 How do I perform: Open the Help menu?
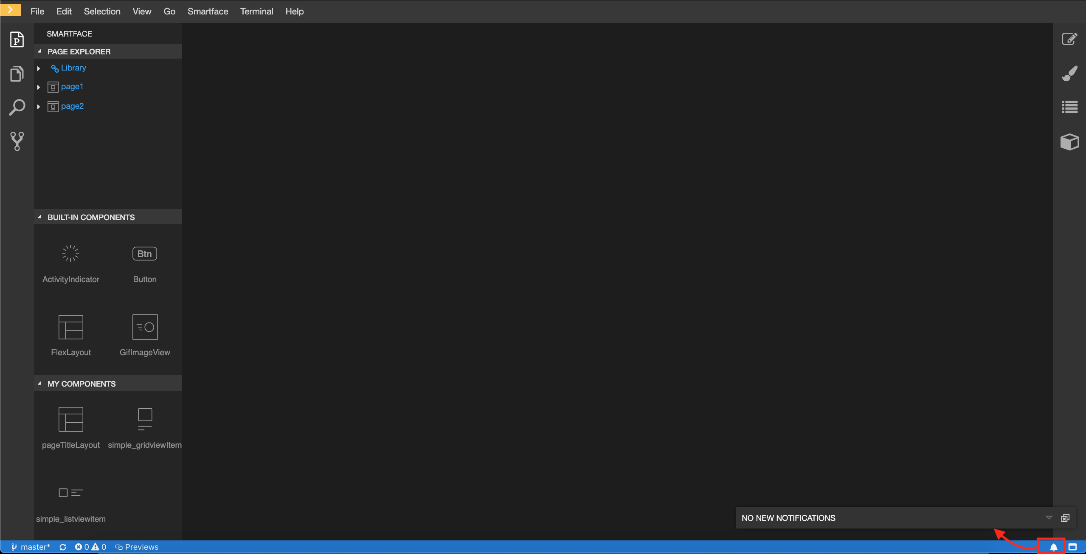[x=295, y=11]
